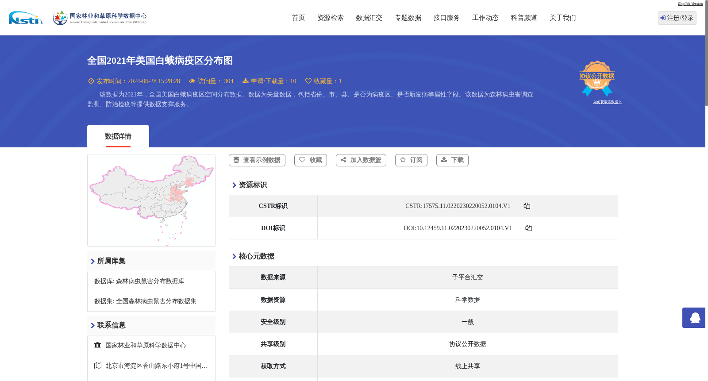Viewport: 708px width, 381px height.
Task: Click the 协议公开数据 table cell
Action: pos(468,344)
